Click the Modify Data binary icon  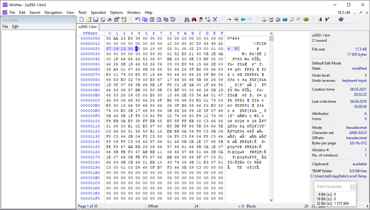click(x=173, y=19)
